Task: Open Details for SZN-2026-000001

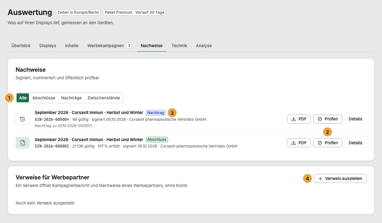Action: (x=355, y=143)
